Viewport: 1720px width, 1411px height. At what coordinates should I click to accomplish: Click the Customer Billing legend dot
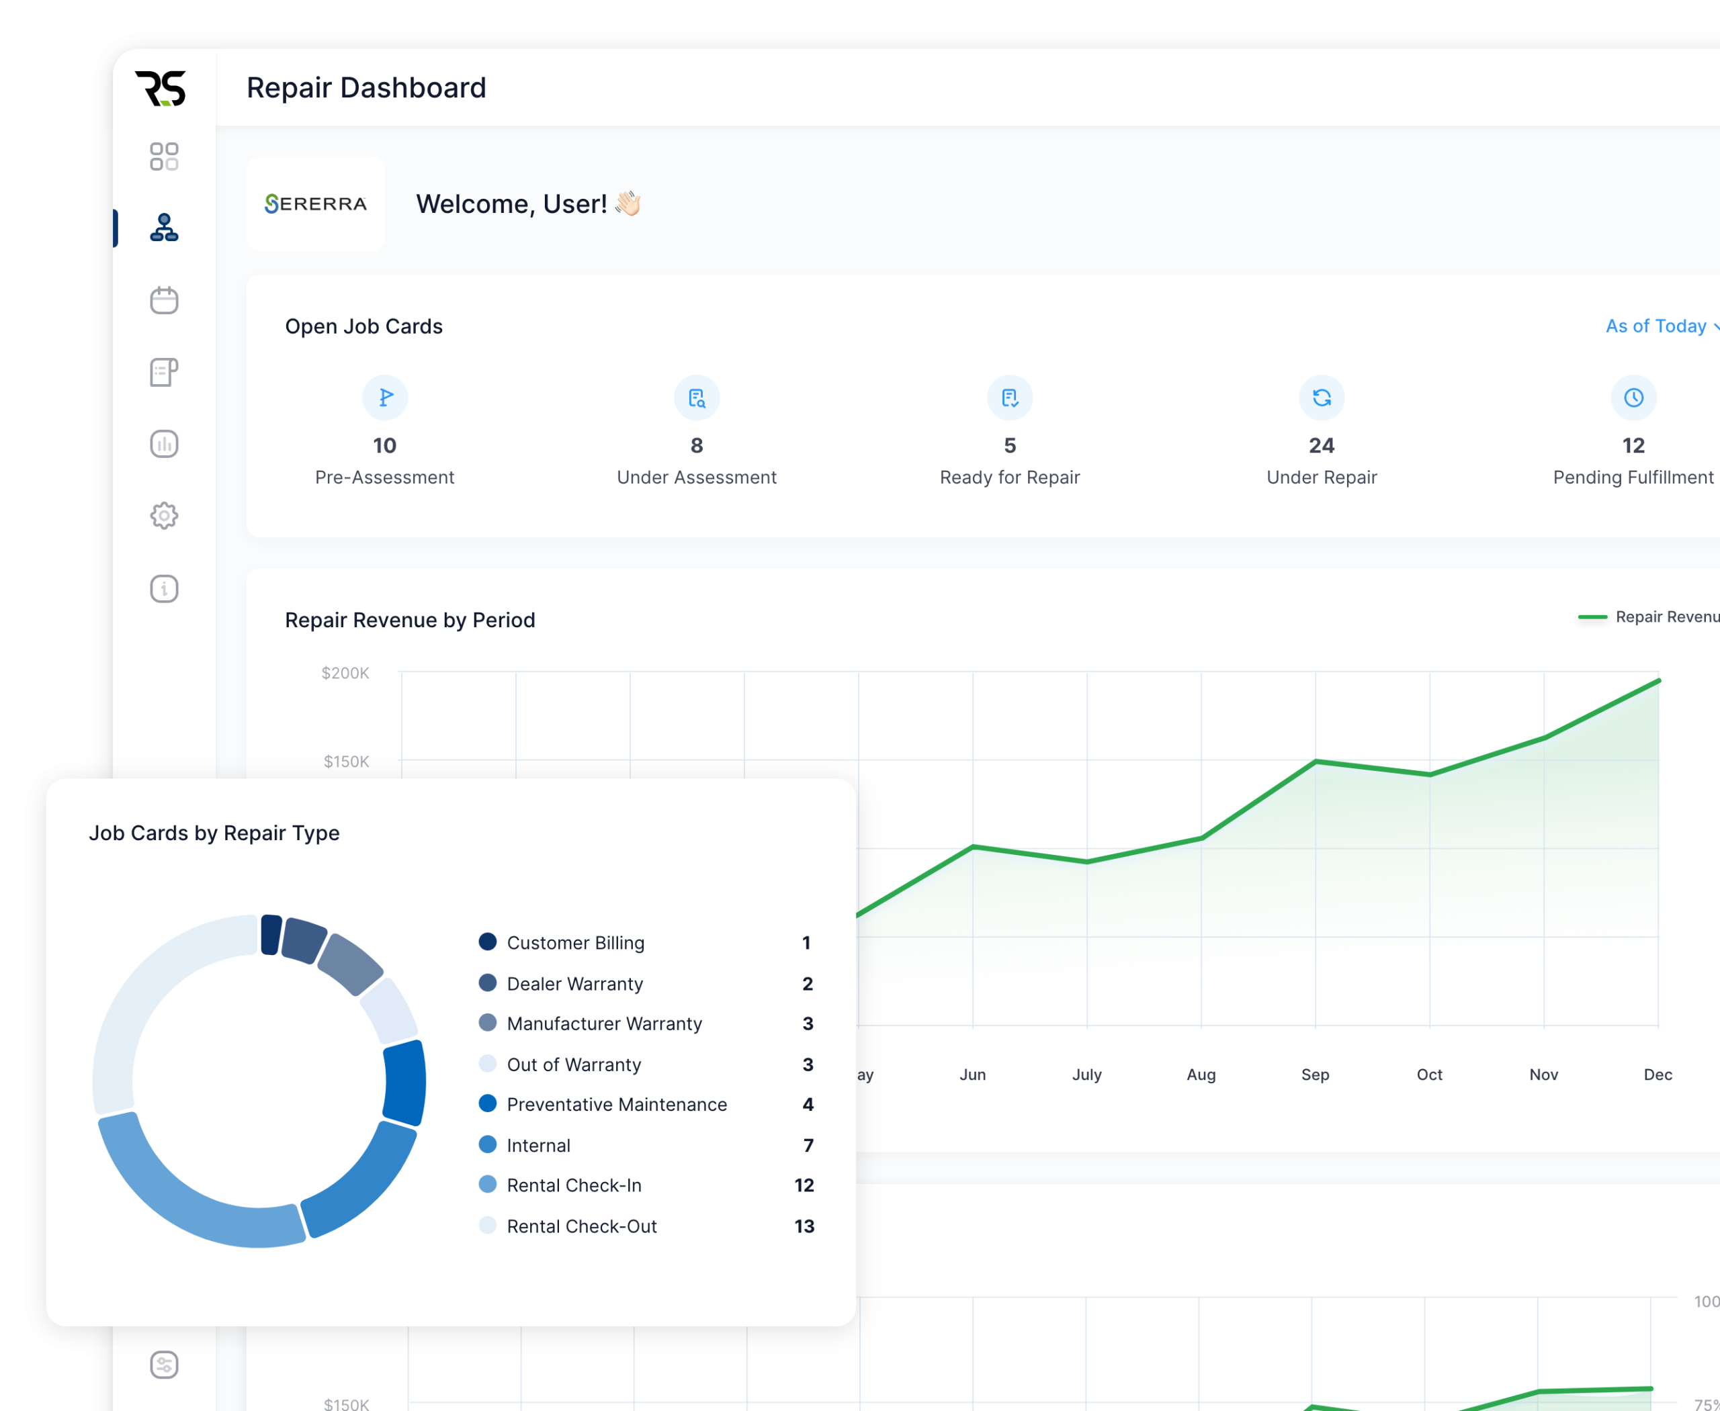point(488,942)
